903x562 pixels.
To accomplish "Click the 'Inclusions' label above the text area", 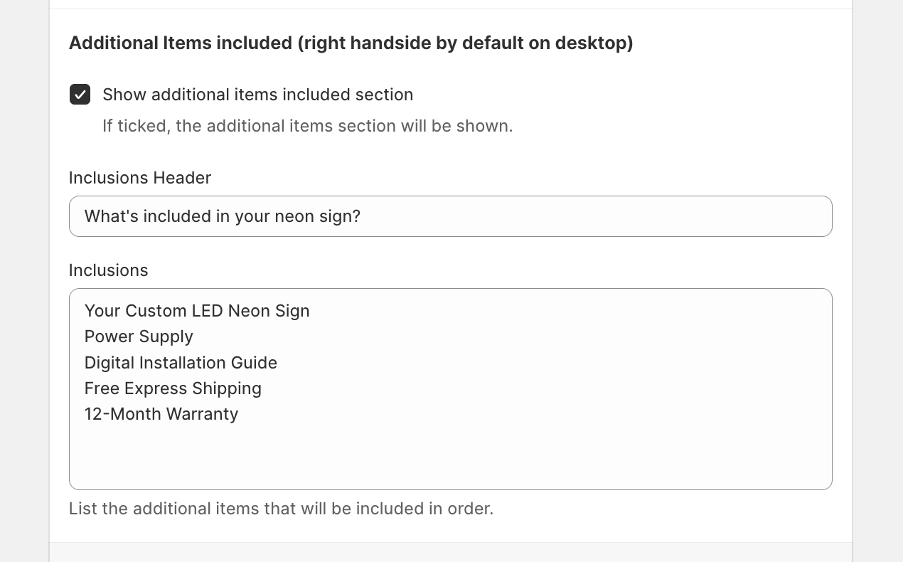I will click(108, 270).
